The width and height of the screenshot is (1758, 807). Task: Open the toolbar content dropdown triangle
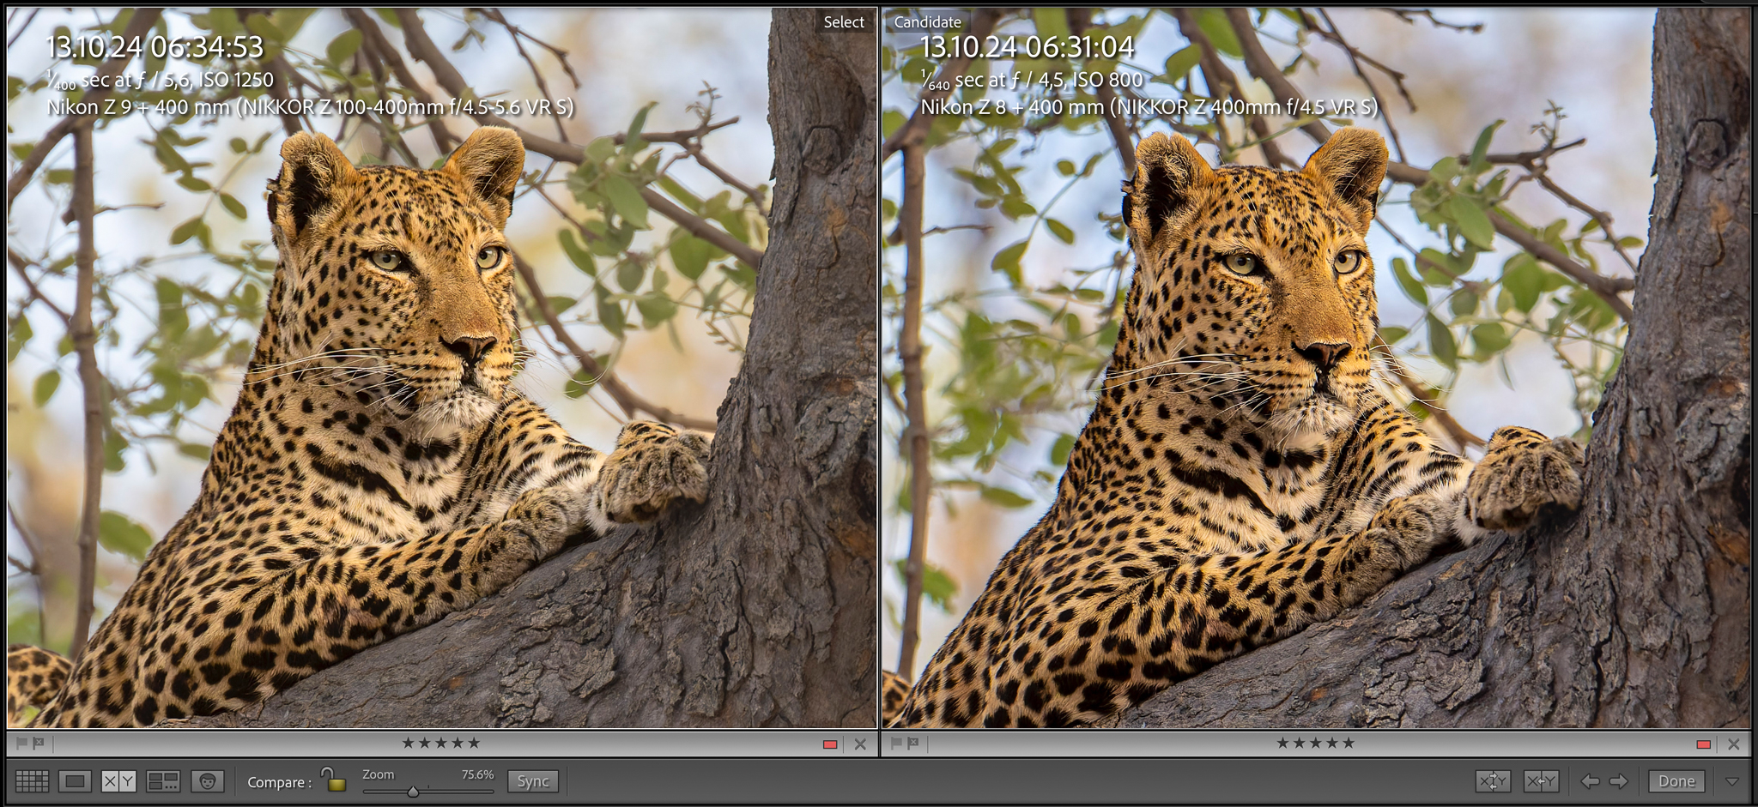click(x=1732, y=781)
